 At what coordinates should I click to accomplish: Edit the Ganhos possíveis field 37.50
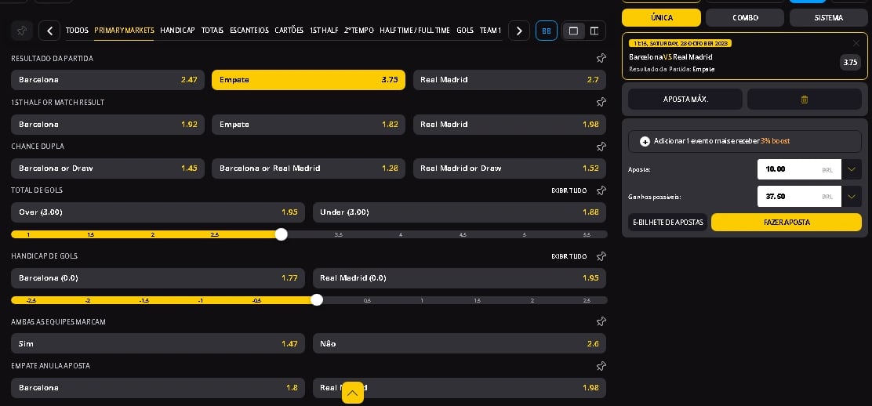point(799,196)
